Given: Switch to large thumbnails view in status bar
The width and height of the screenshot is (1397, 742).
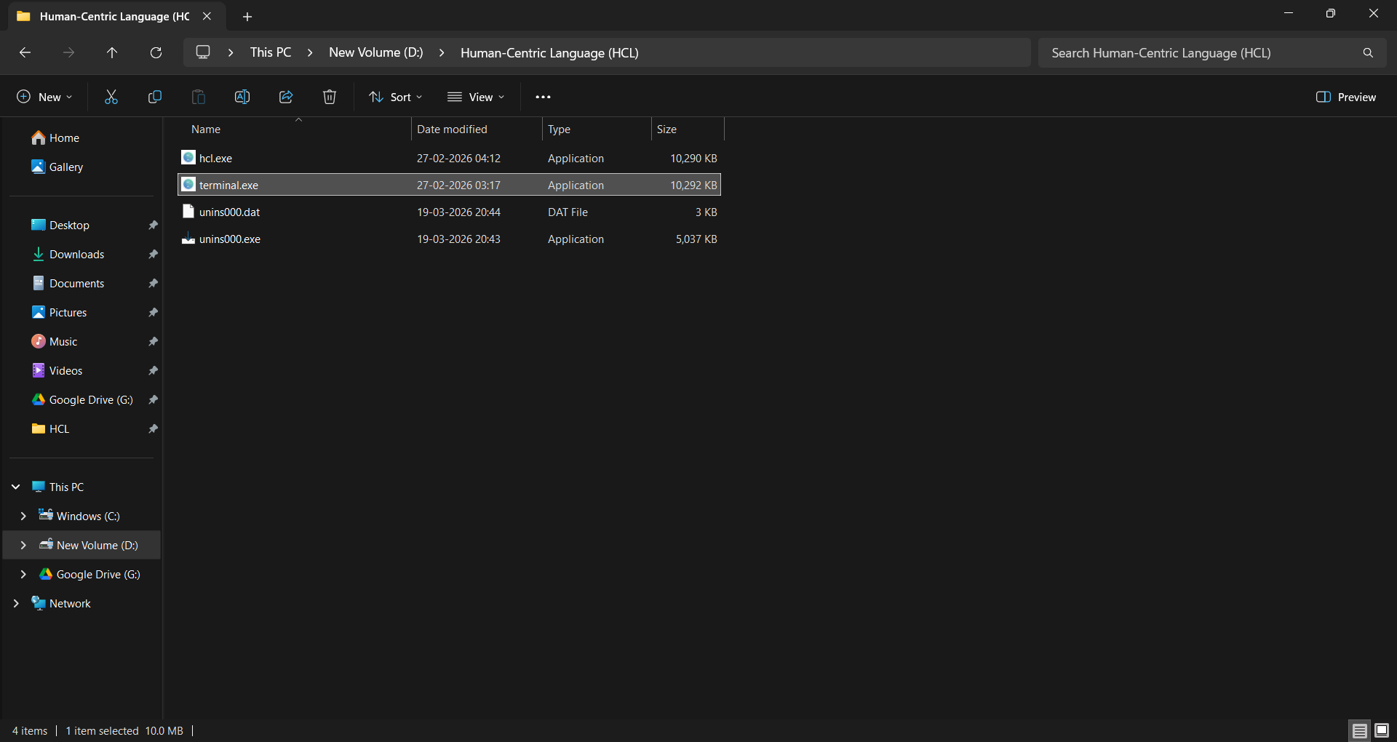Looking at the screenshot, I should [x=1381, y=730].
